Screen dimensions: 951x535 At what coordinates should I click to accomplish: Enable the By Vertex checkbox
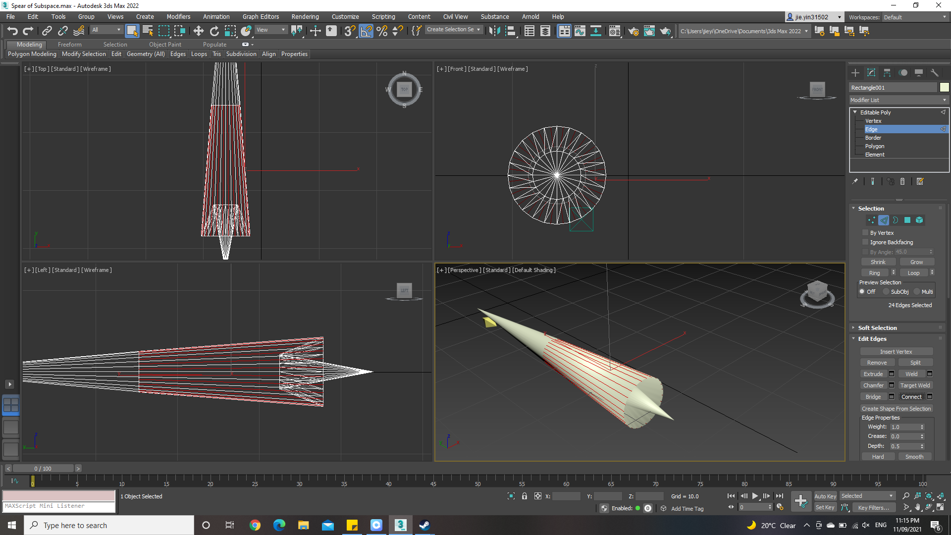tap(865, 232)
